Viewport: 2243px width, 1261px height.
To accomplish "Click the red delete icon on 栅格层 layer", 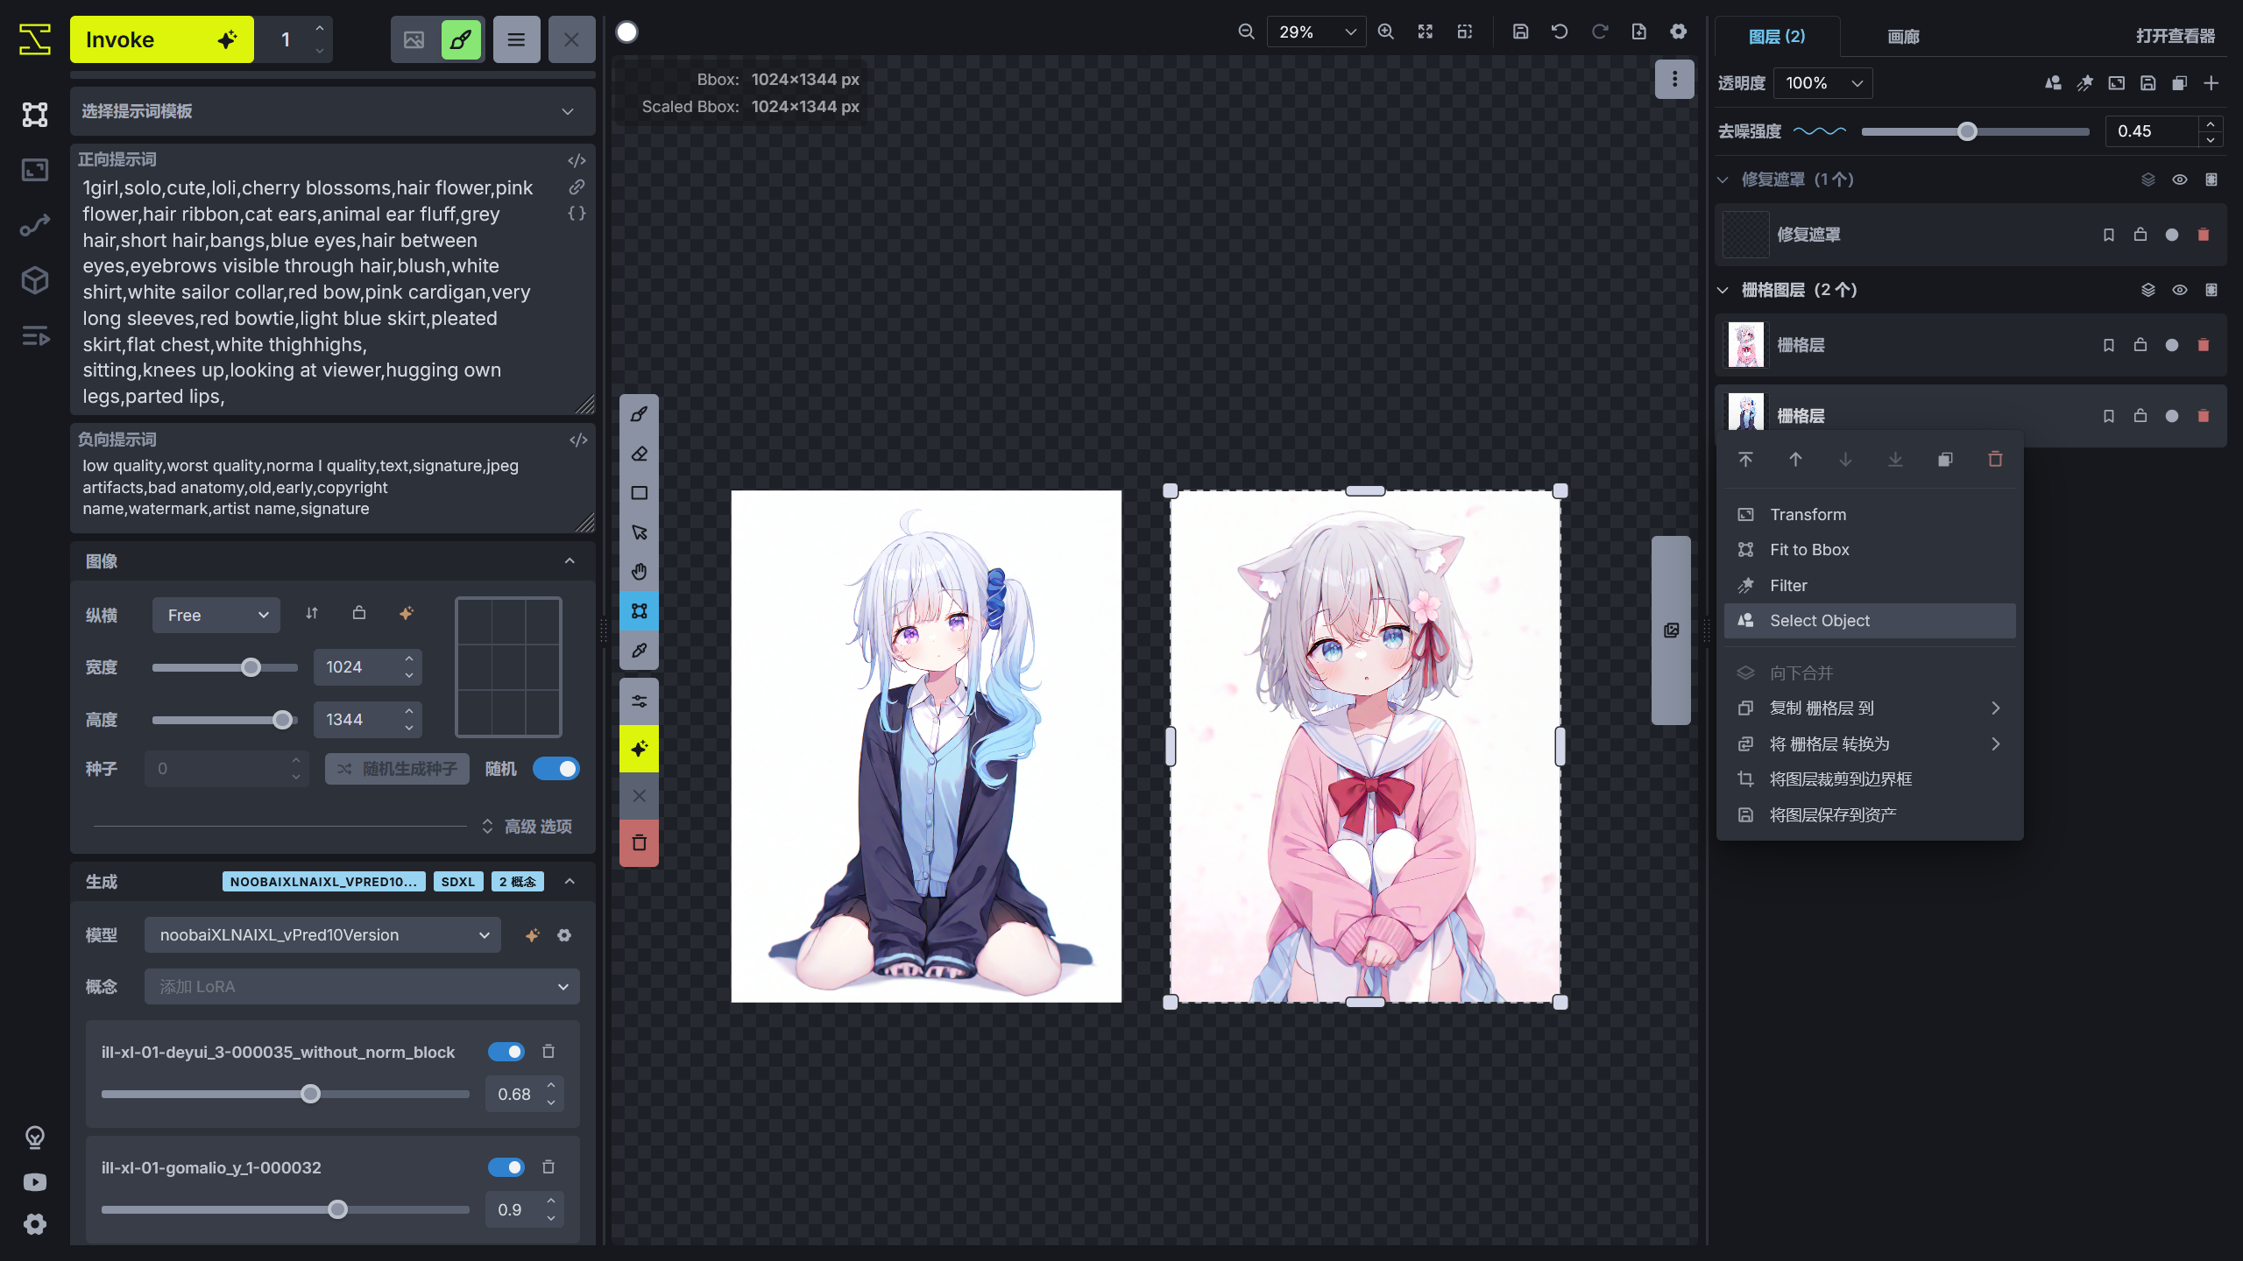I will tap(2203, 344).
